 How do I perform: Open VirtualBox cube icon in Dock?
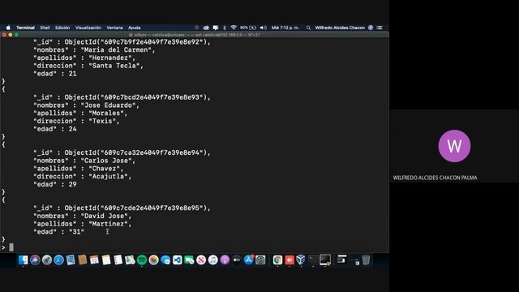pos(301,260)
